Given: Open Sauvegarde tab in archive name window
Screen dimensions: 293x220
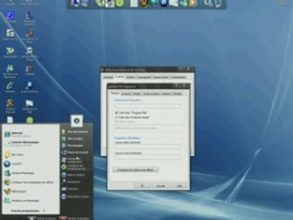Looking at the screenshot, I should (x=144, y=77).
